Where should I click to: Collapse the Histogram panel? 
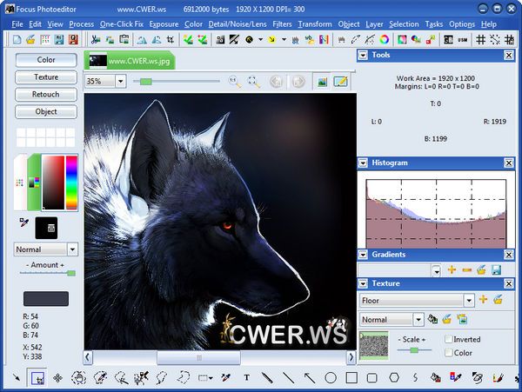tap(364, 163)
